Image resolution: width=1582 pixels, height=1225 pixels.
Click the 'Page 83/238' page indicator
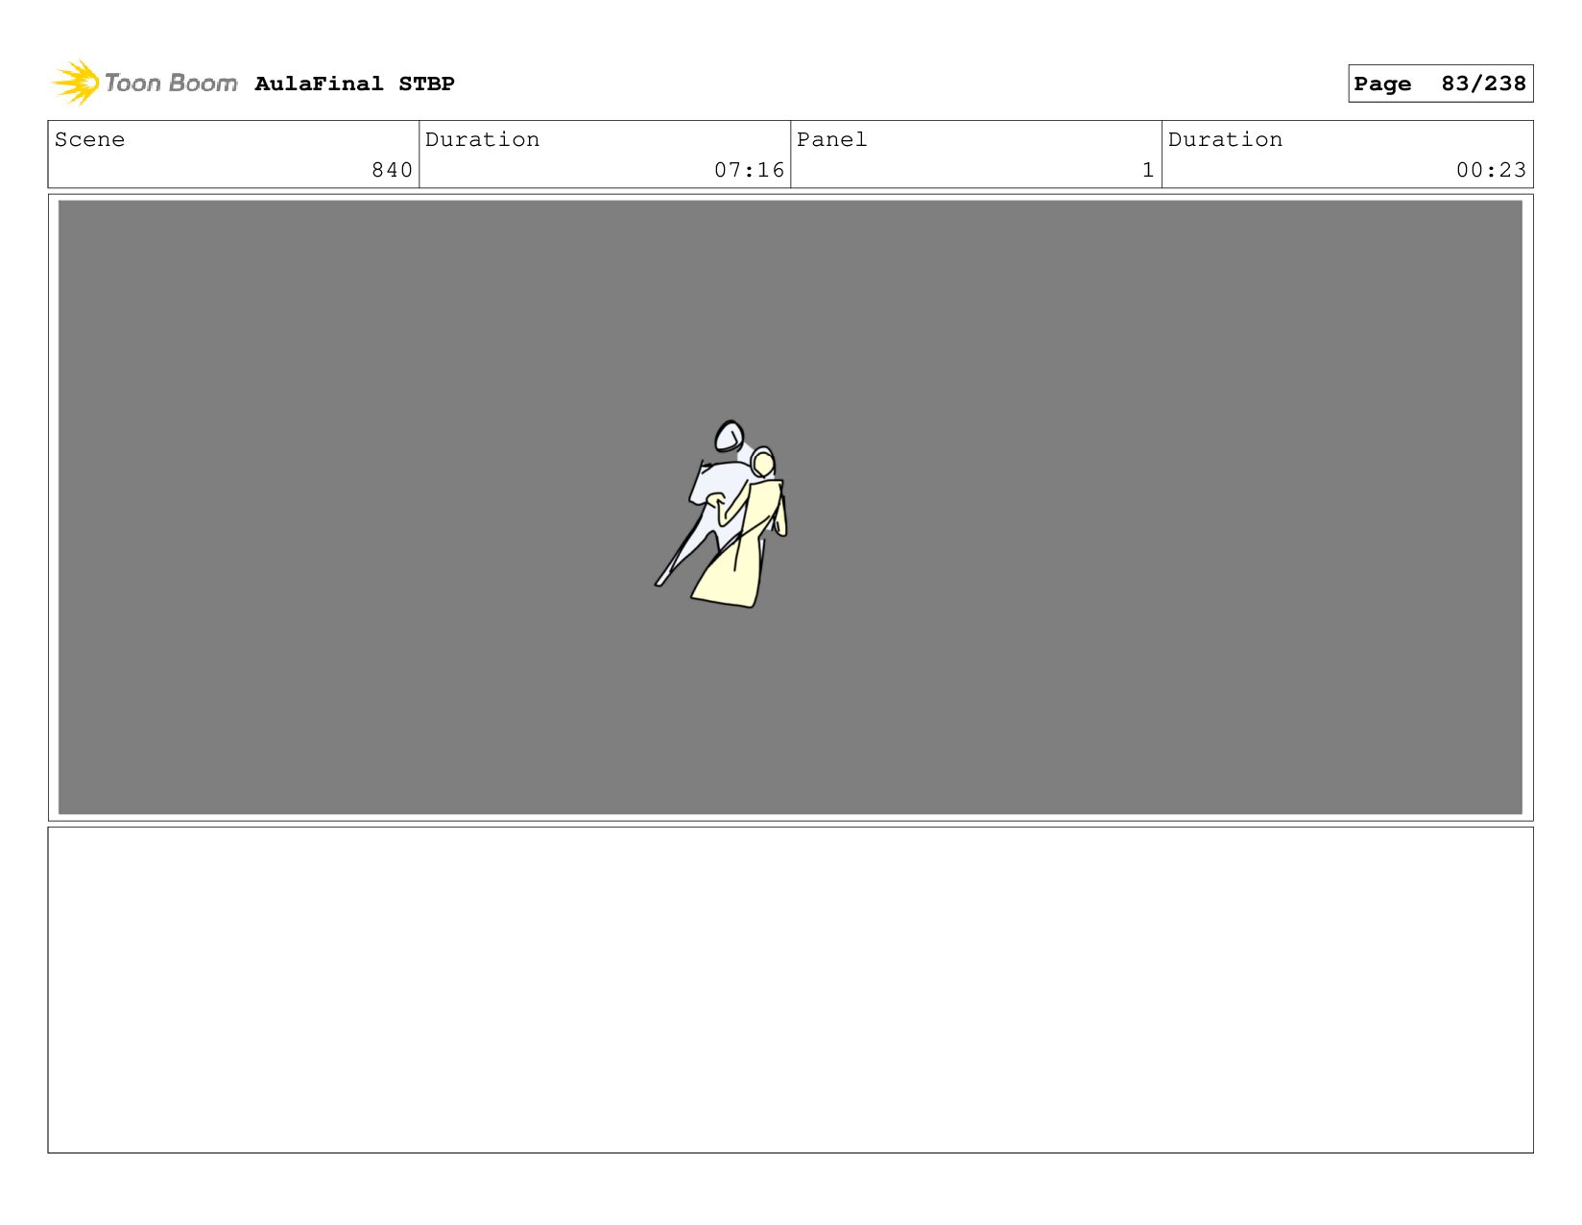click(1440, 84)
